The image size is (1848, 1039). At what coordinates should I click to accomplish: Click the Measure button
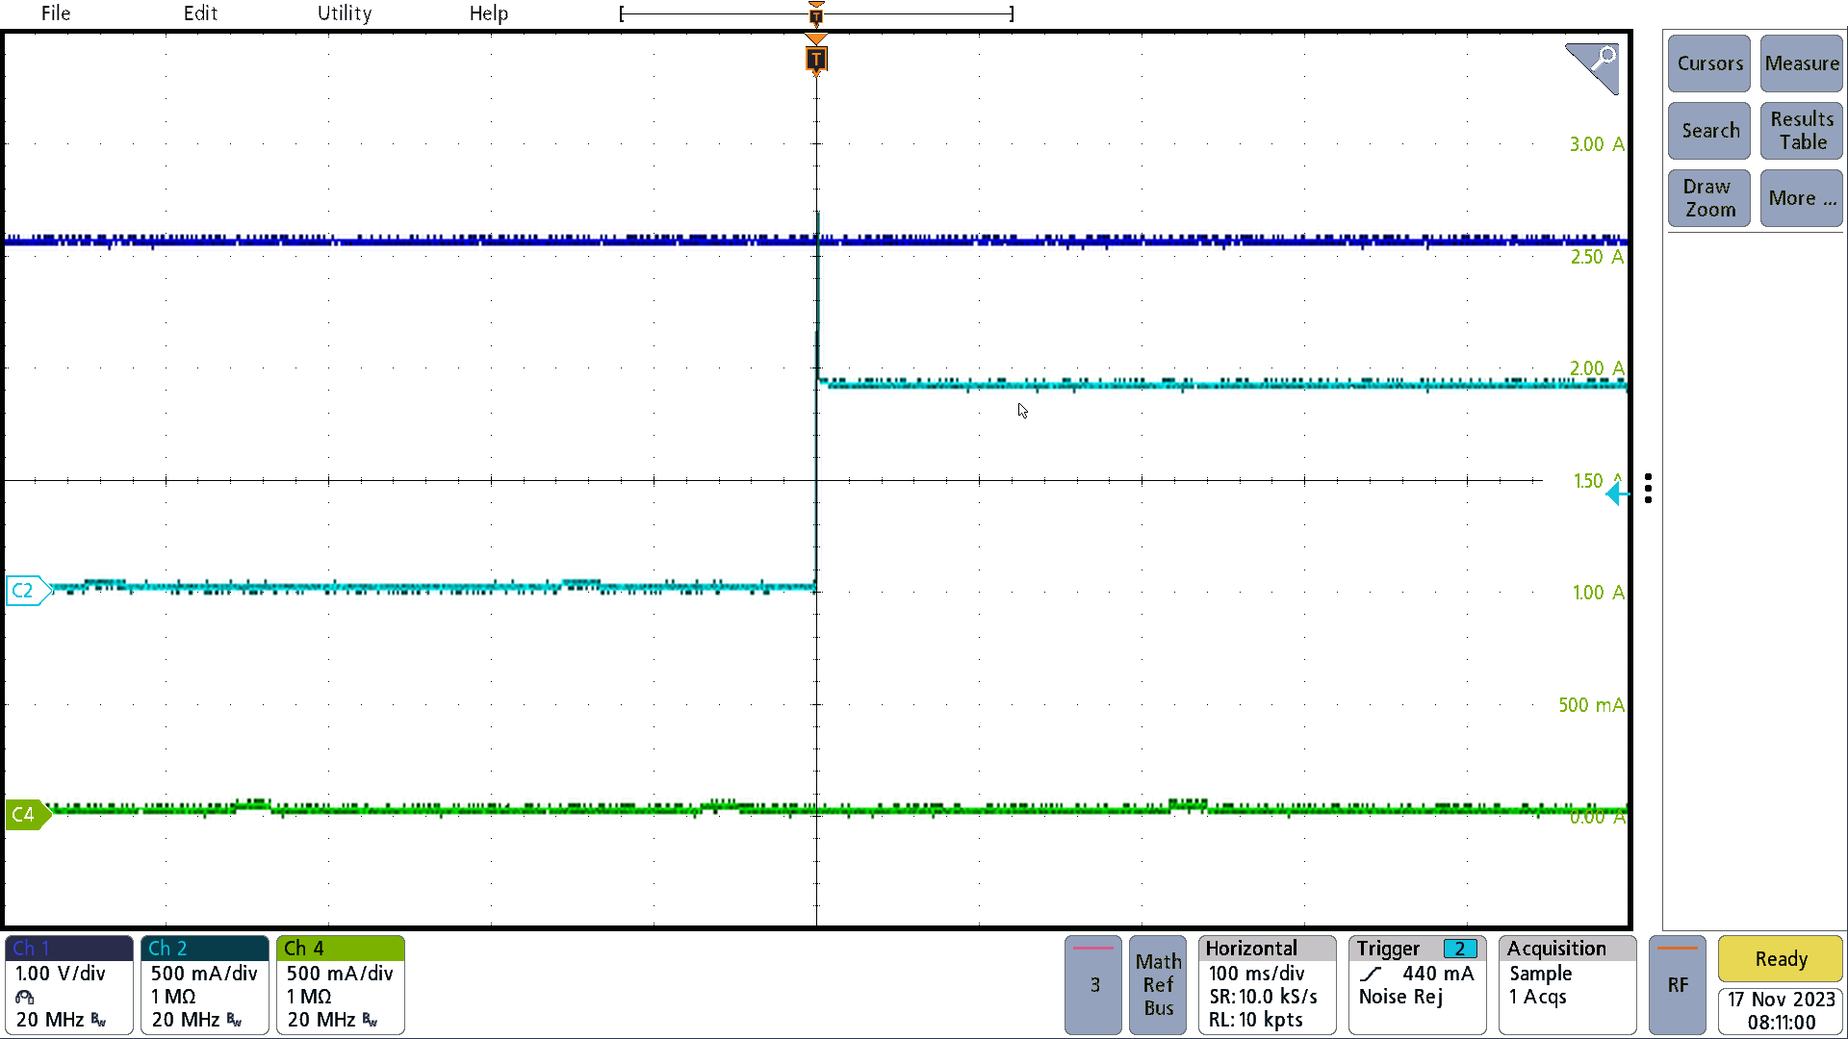(x=1802, y=63)
